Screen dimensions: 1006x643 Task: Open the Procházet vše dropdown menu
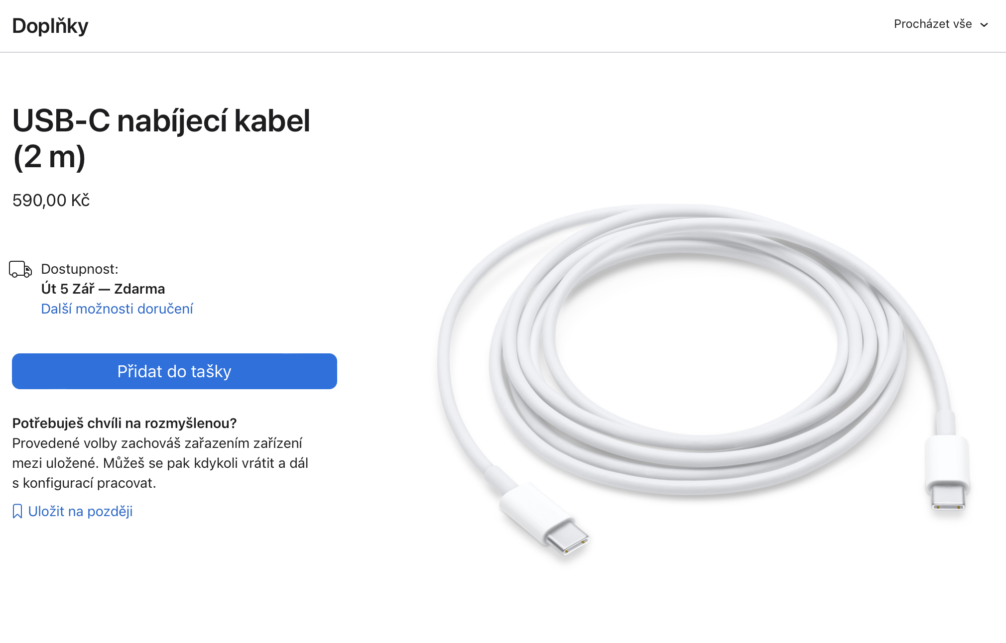(x=933, y=24)
